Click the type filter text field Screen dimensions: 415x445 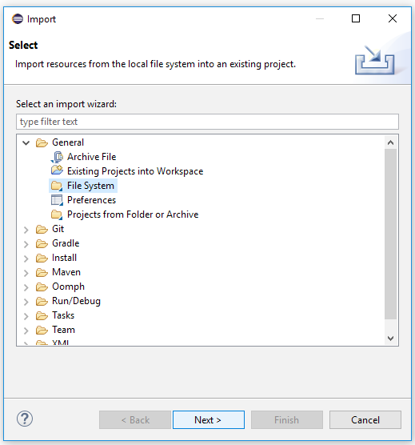pos(207,122)
